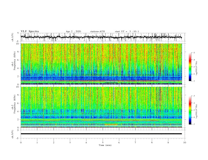Click the '-5' tick on ch.3(V) axis
Viewport: 208px width, 160px height.
[x=18, y=138]
